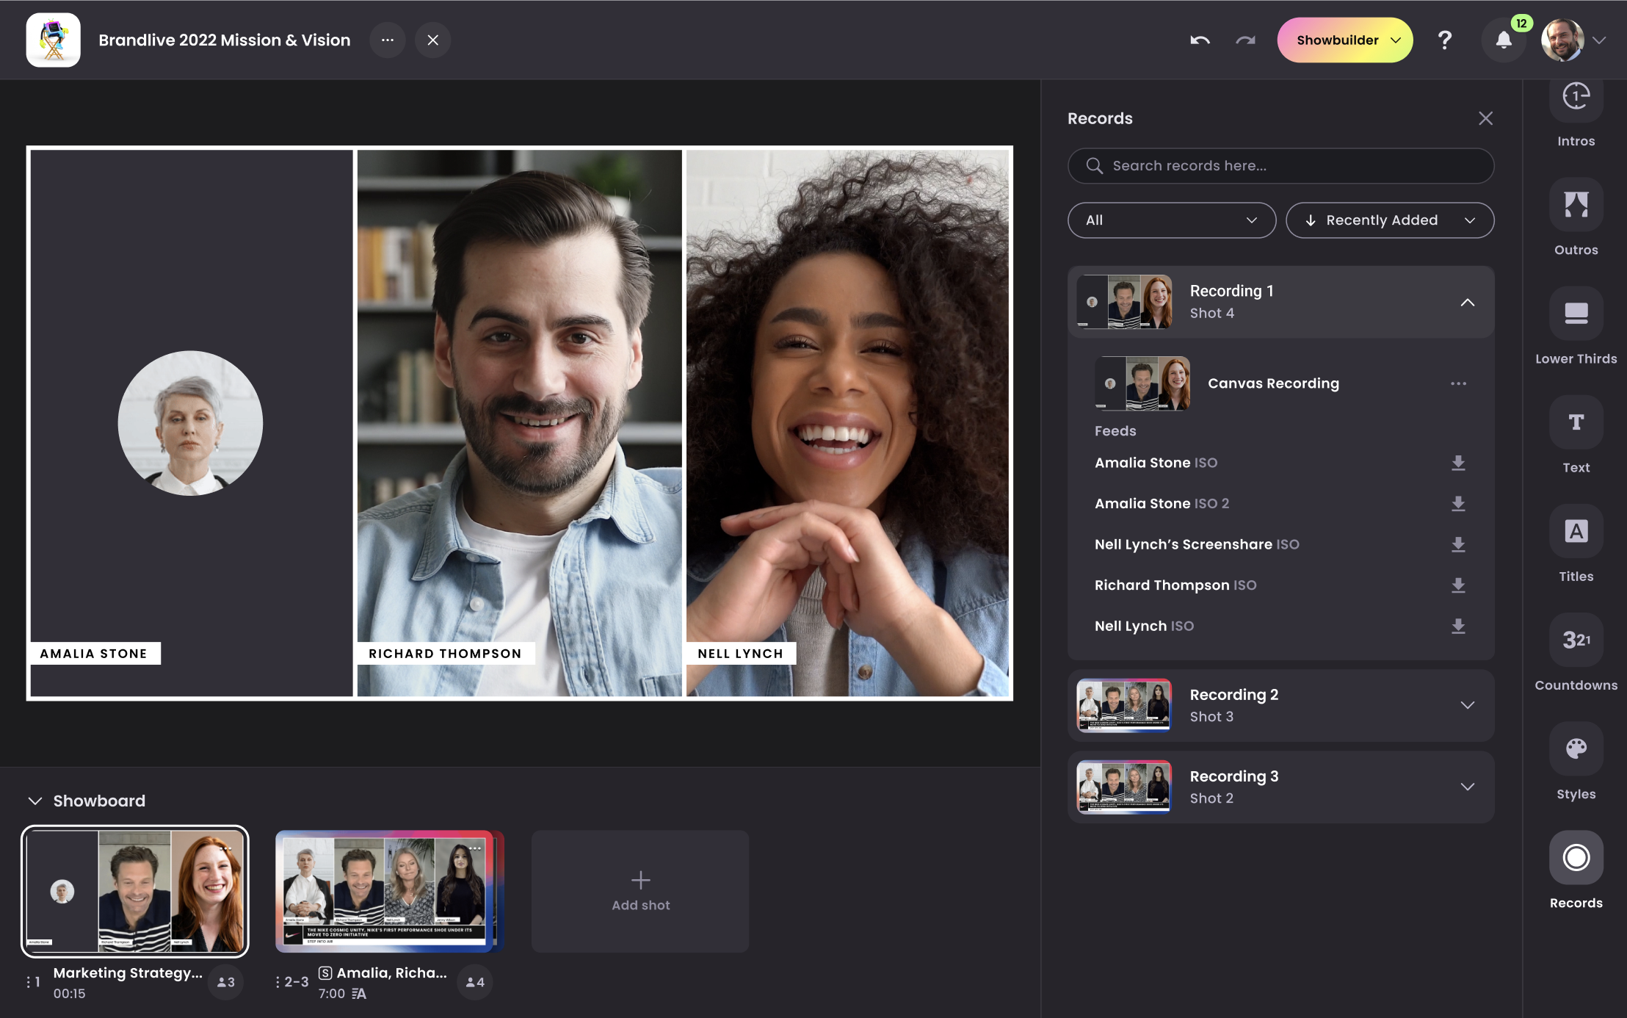
Task: Open the Outros panel icon
Action: click(x=1576, y=204)
